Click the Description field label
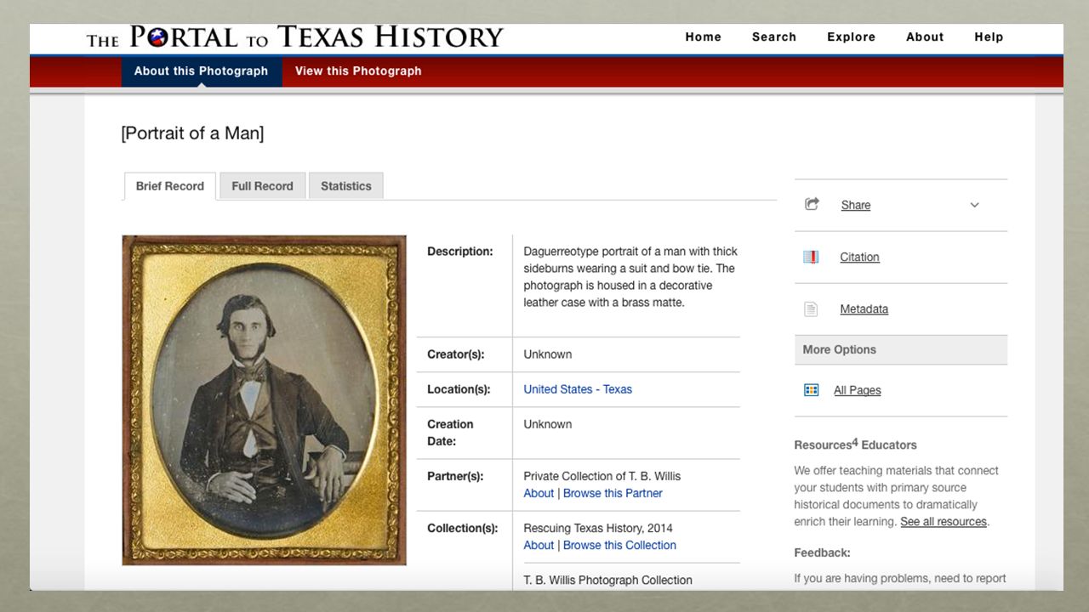 [x=460, y=252]
